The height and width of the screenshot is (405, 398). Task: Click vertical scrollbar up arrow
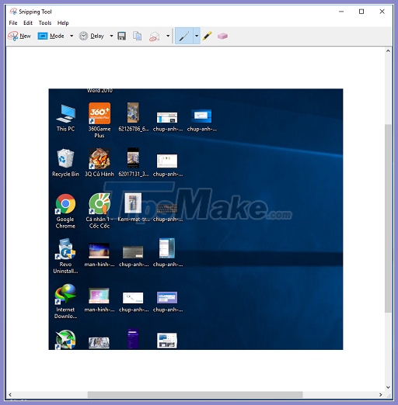coord(388,51)
